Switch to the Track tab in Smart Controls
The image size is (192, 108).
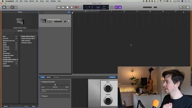coord(43,77)
